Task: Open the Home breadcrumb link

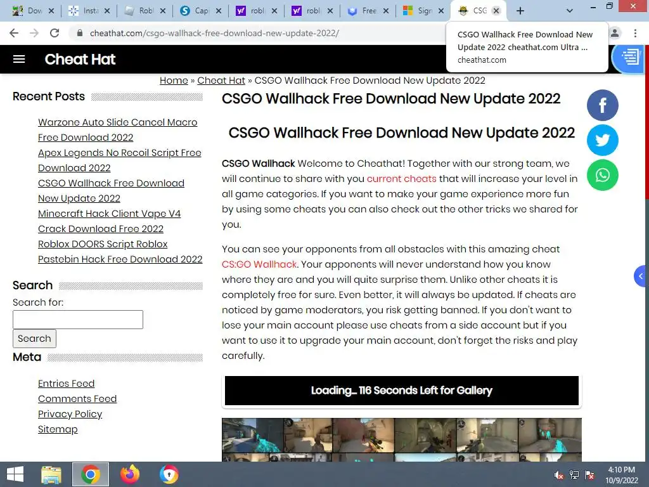Action: click(x=174, y=81)
